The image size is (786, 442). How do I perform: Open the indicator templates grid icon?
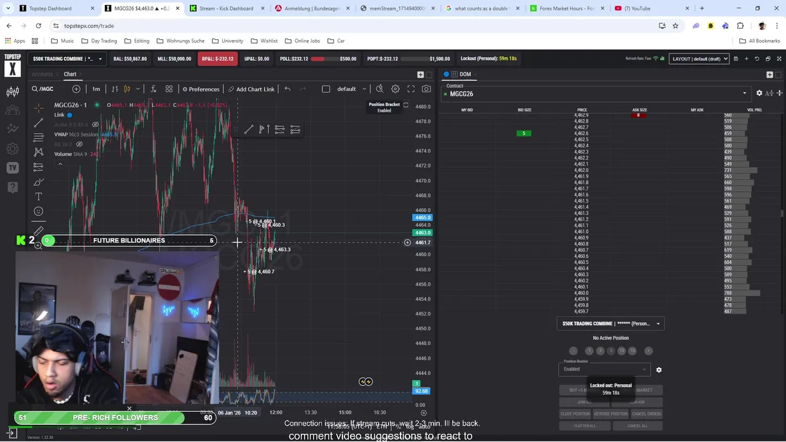coord(169,89)
